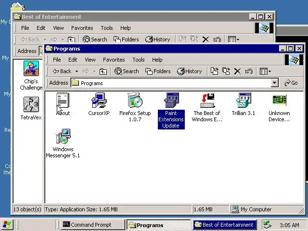Screen dimensions: 308x231
Task: Select Chip's Challenge icon in Best of Entertainment
Action: click(x=31, y=68)
